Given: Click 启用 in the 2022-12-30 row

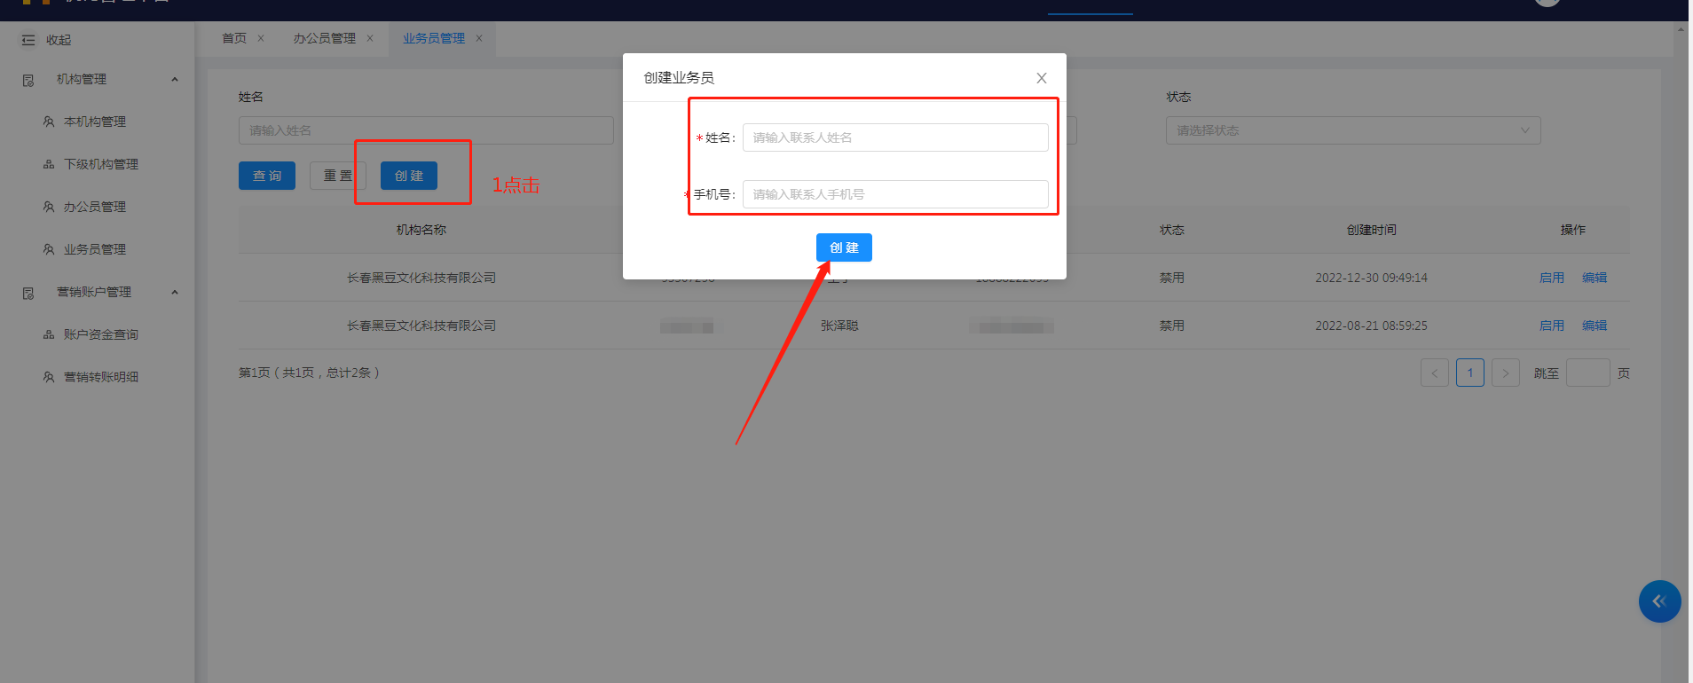Looking at the screenshot, I should (1552, 278).
